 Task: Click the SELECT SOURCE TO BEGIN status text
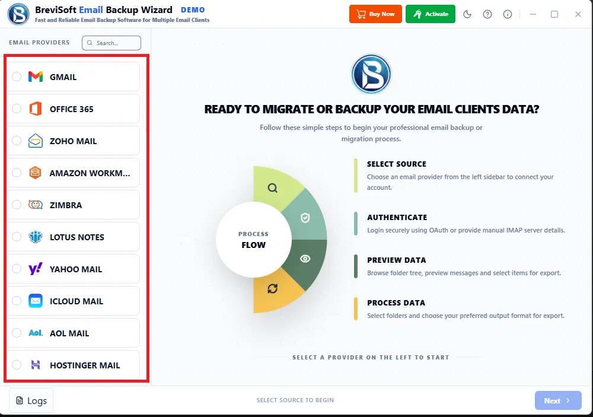[295, 400]
